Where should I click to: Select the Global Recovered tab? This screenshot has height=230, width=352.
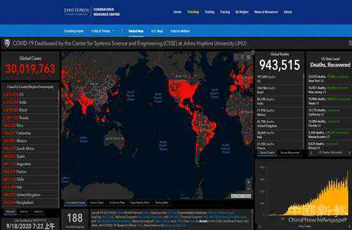(289, 153)
